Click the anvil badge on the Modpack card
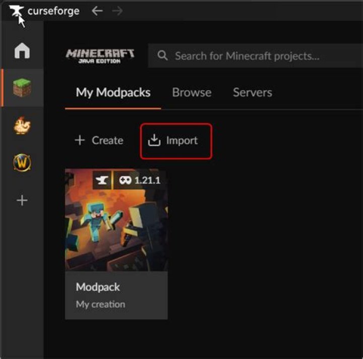This screenshot has width=363, height=359. point(102,180)
